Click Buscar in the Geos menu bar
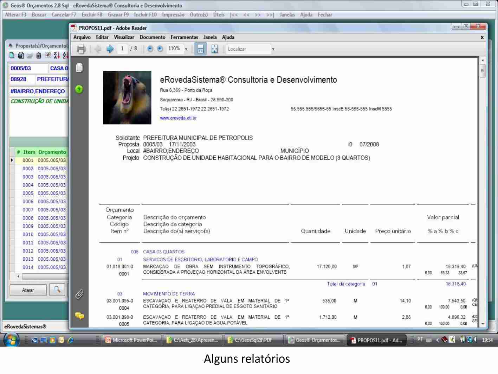This screenshot has width=498, height=374. (39, 15)
